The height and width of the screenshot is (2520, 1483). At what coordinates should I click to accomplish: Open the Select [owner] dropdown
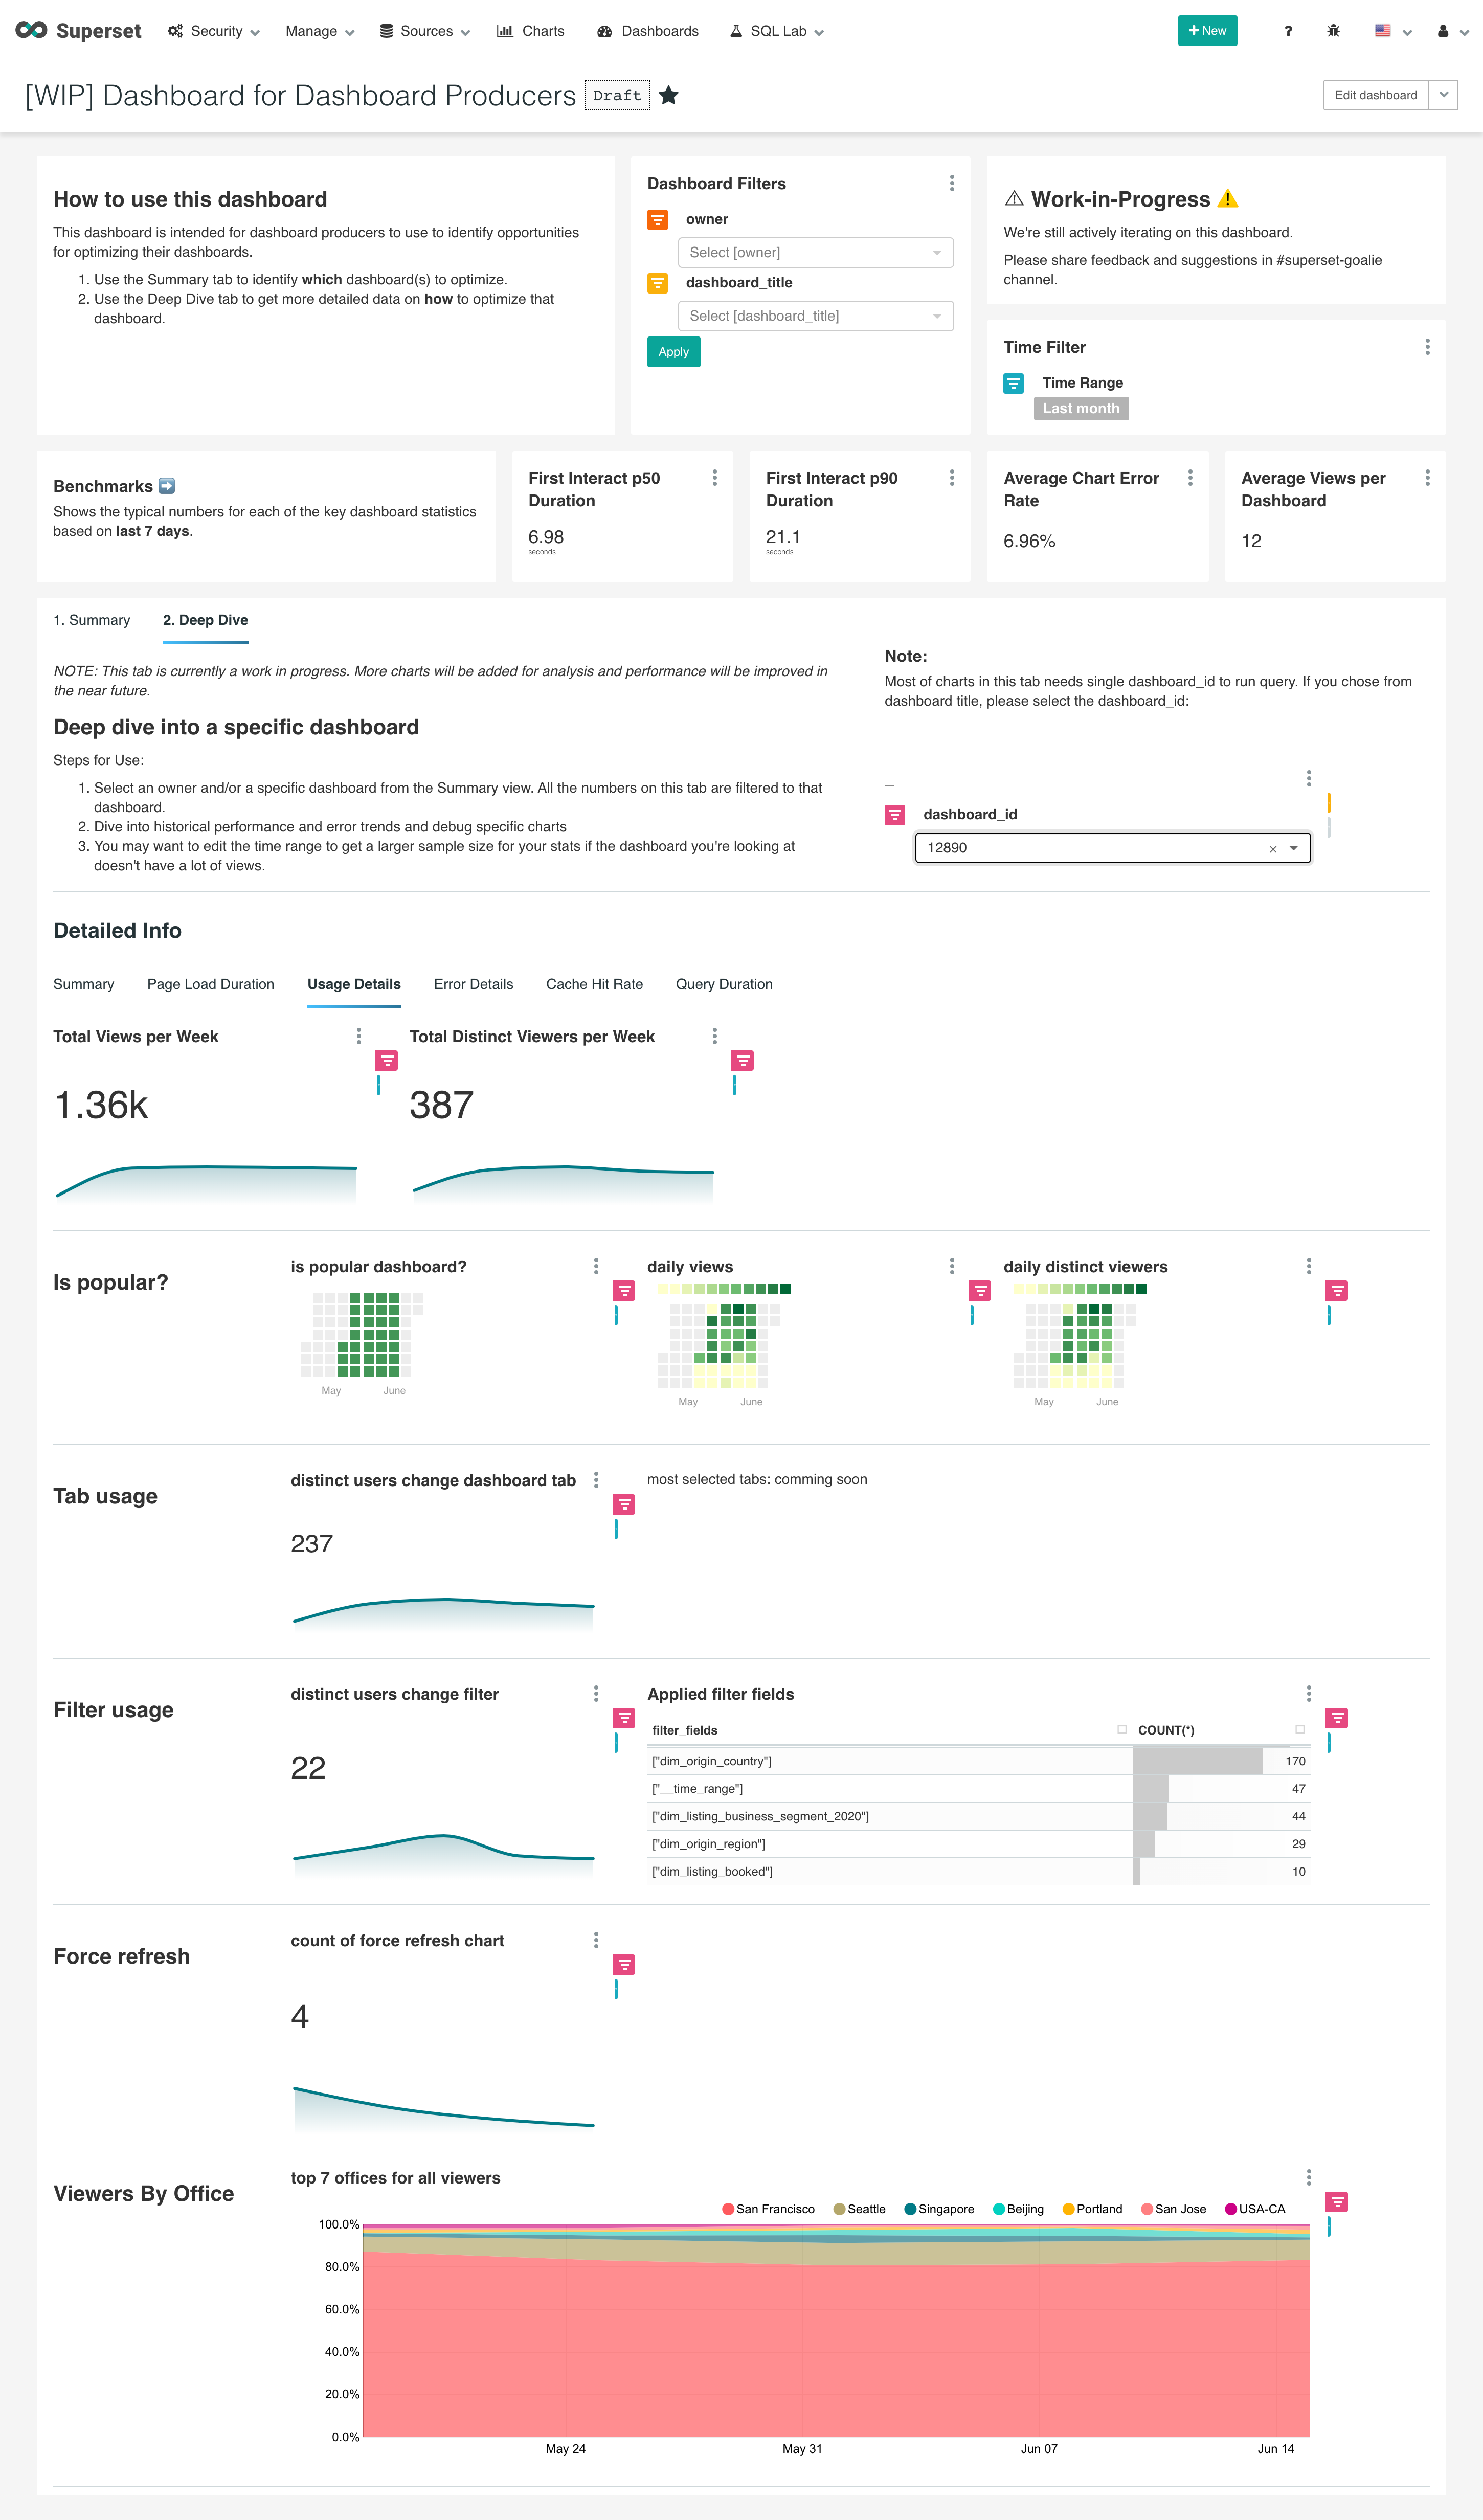[816, 252]
